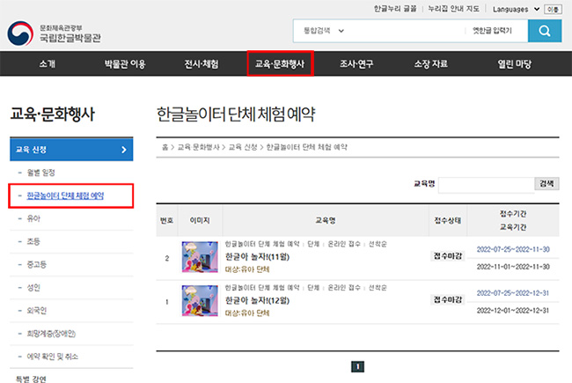Click 대상:유아 단체 under 12월 row
Viewport: 572px width, 383px height.
coord(247,313)
